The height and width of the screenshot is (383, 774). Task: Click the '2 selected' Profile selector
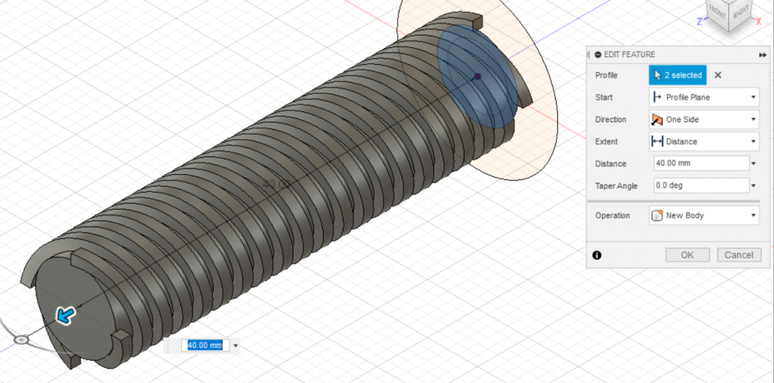677,75
